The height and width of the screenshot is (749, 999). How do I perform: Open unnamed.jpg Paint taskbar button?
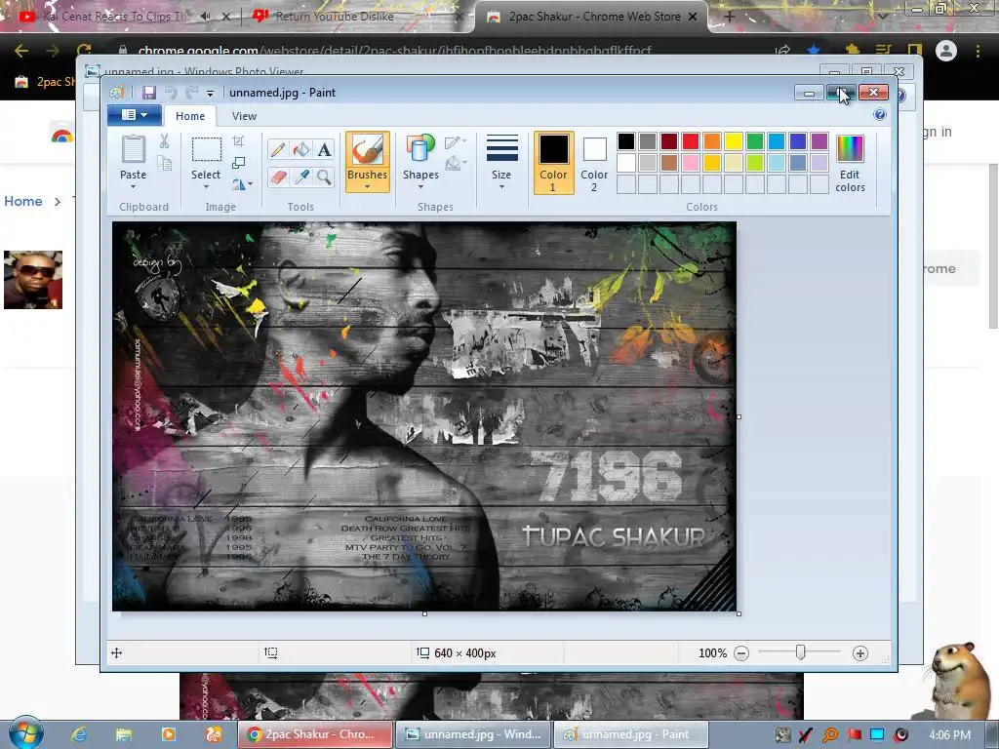tap(631, 734)
